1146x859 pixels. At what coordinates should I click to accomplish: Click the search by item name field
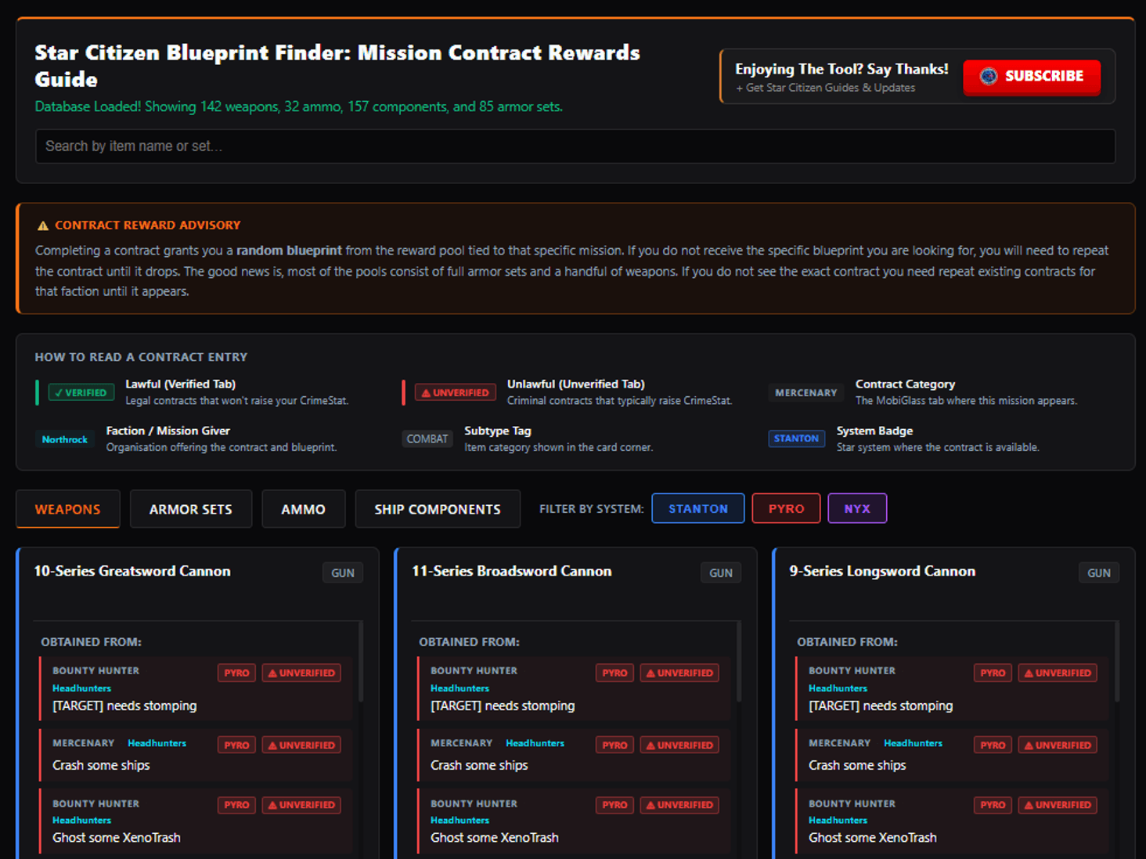[x=575, y=146]
